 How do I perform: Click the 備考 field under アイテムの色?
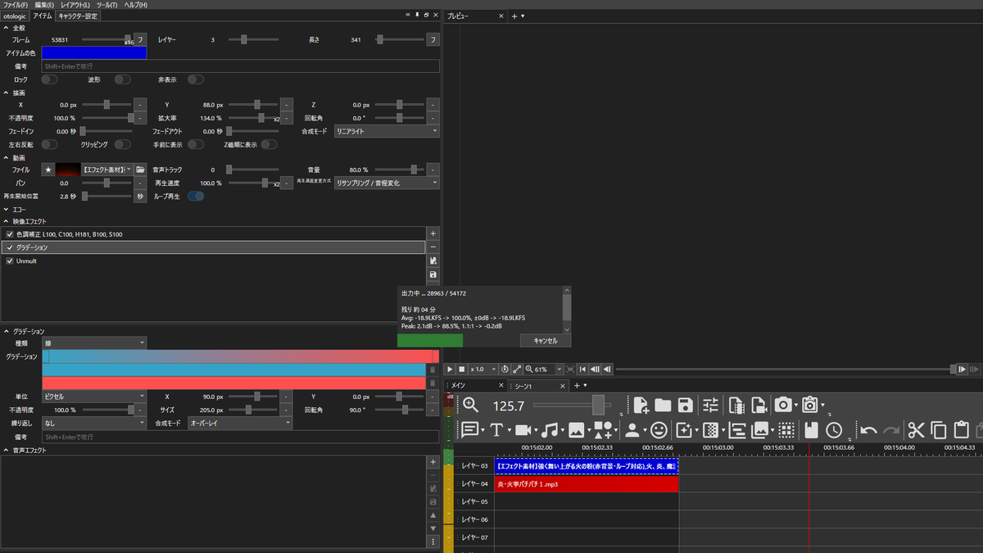[241, 66]
